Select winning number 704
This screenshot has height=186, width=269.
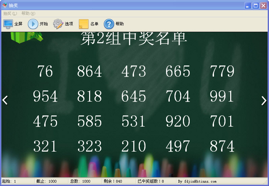coord(178,96)
